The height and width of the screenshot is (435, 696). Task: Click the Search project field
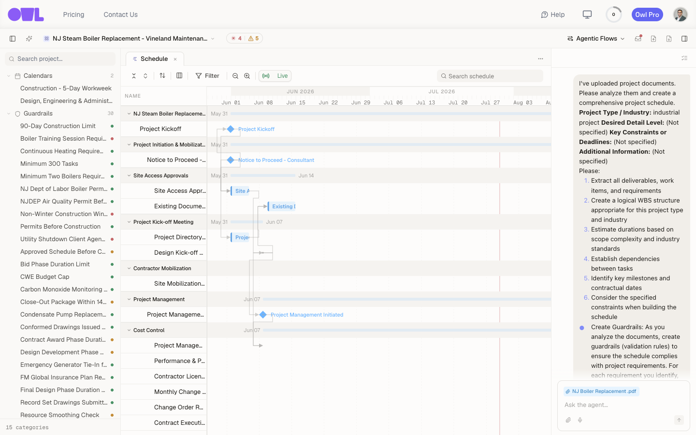point(60,59)
